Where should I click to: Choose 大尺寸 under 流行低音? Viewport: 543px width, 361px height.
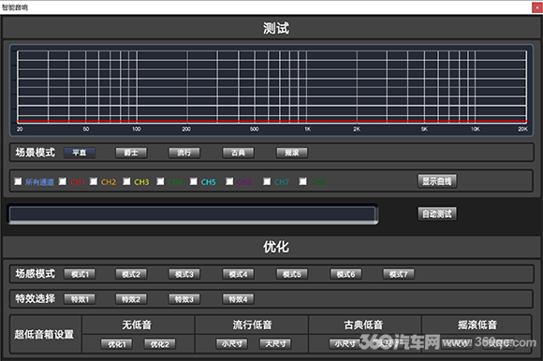pyautogui.click(x=275, y=344)
